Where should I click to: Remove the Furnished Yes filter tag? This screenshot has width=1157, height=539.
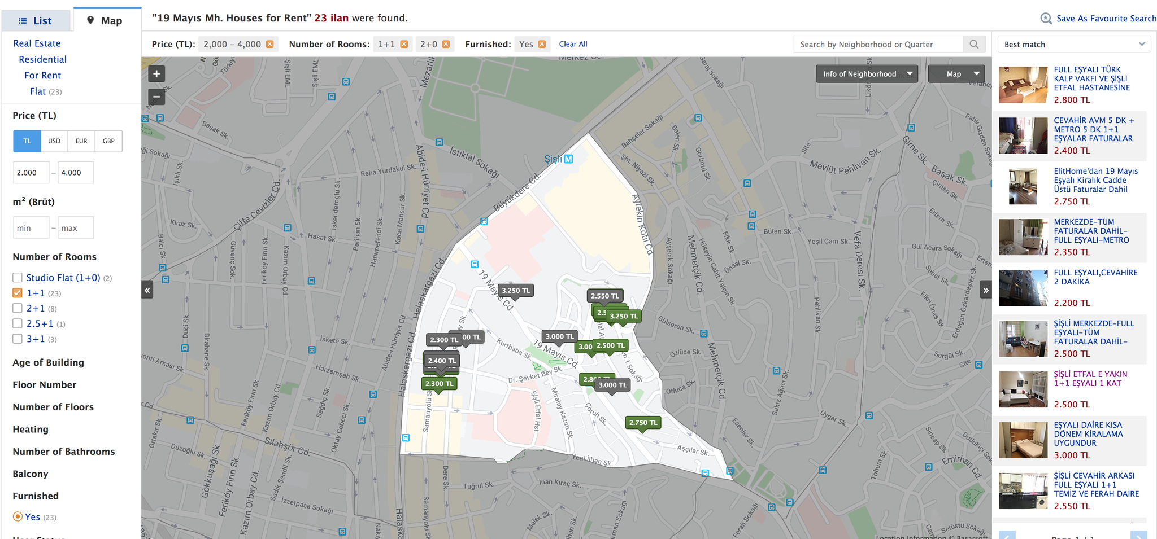pos(542,44)
